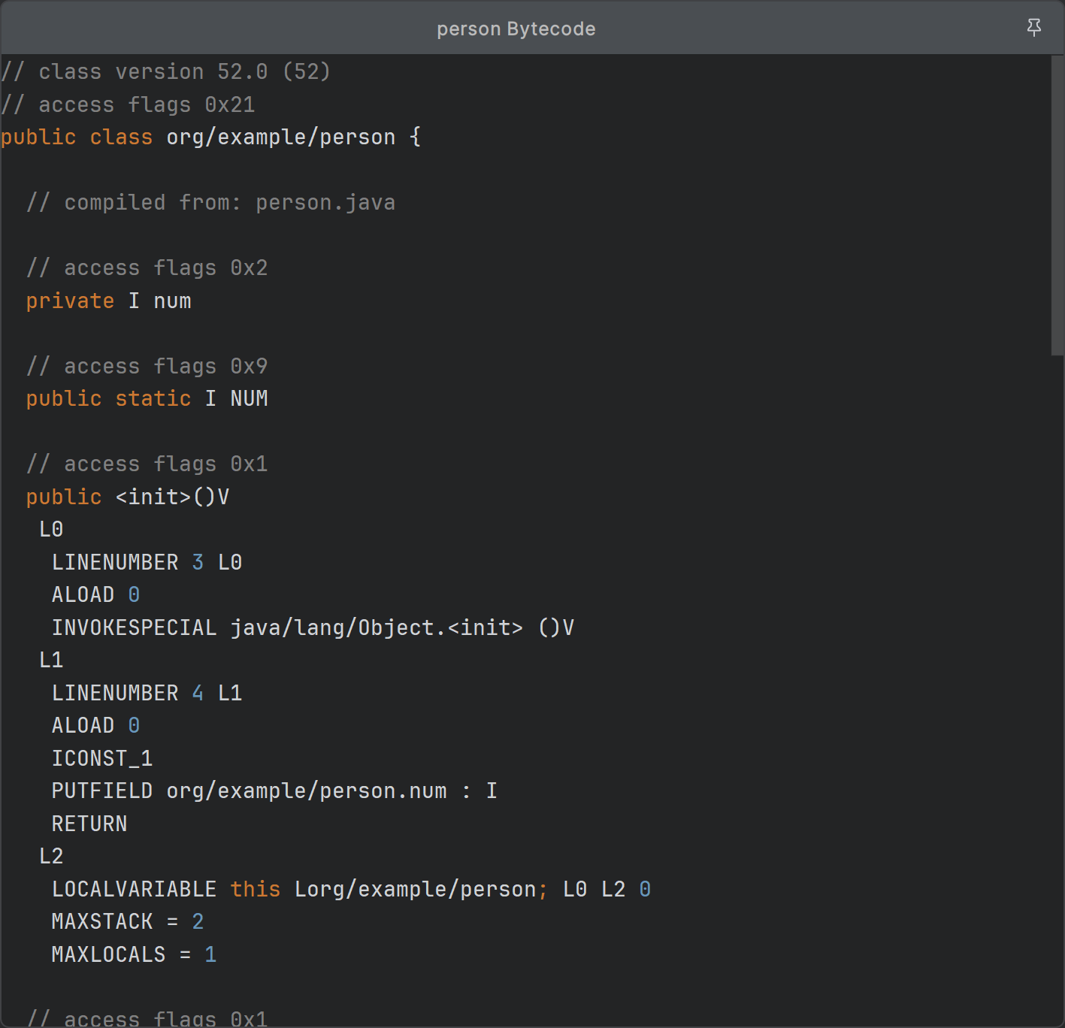
Task: Click the '// access flags 0x2' comment
Action: tap(147, 268)
